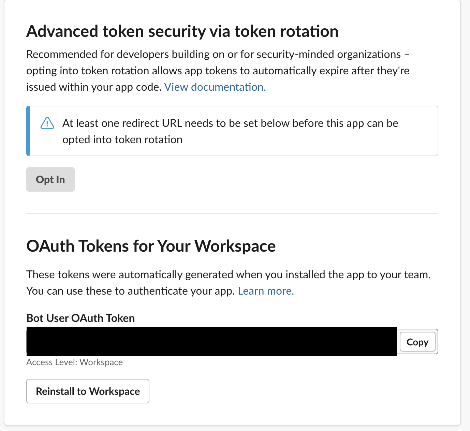The height and width of the screenshot is (431, 470).
Task: Click the token rotation warning banner
Action: (232, 131)
